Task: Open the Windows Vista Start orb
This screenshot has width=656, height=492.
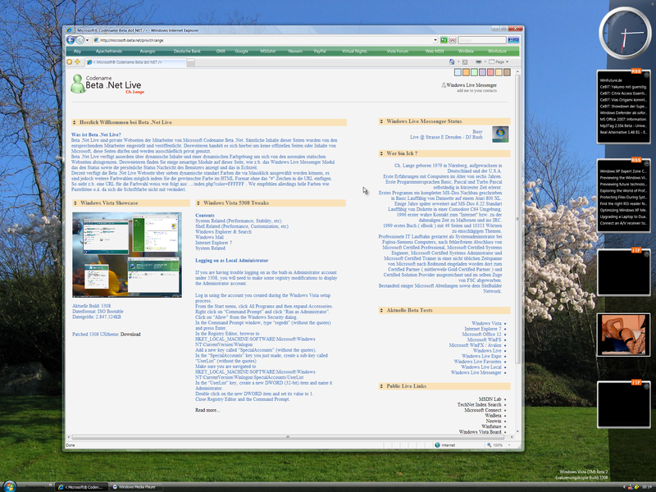Action: 11,485
